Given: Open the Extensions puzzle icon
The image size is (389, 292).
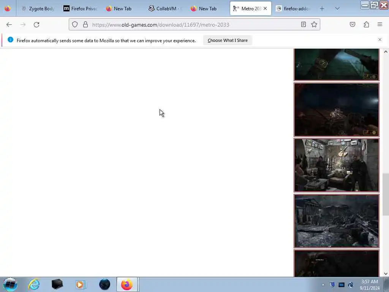Looking at the screenshot, I should pos(366,24).
